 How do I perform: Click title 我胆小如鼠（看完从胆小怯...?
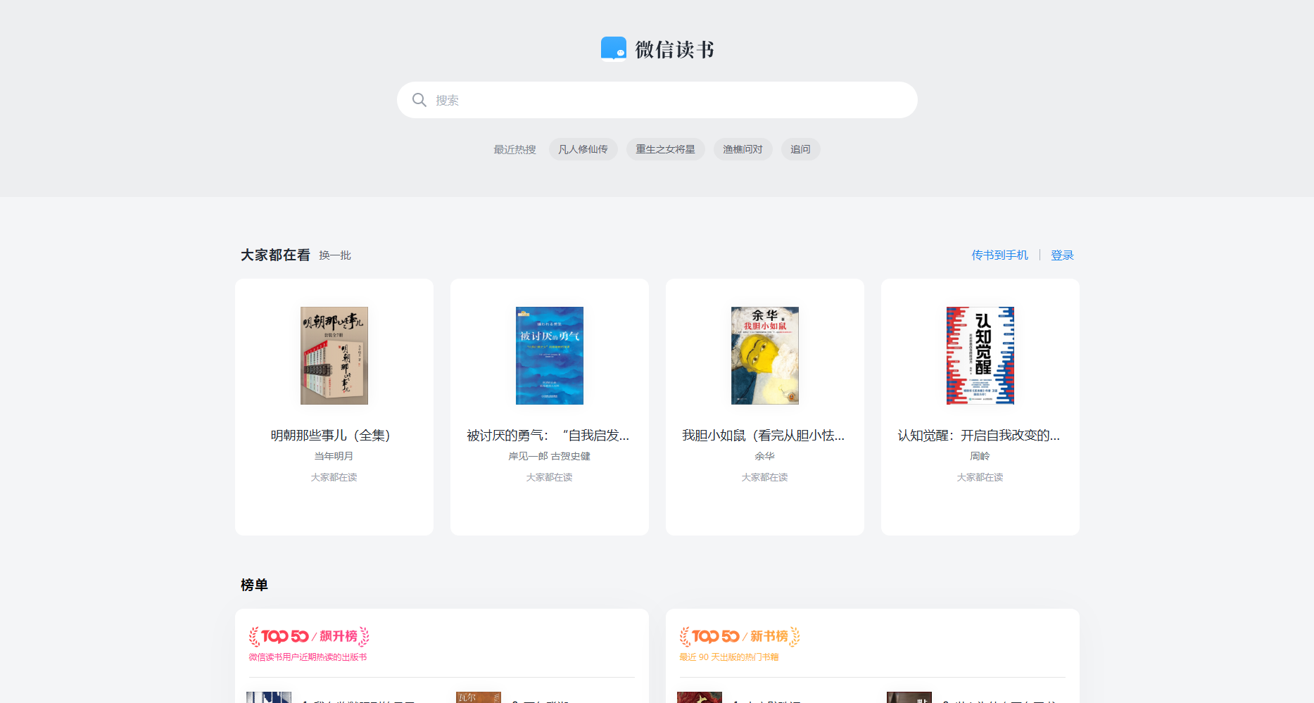click(764, 436)
